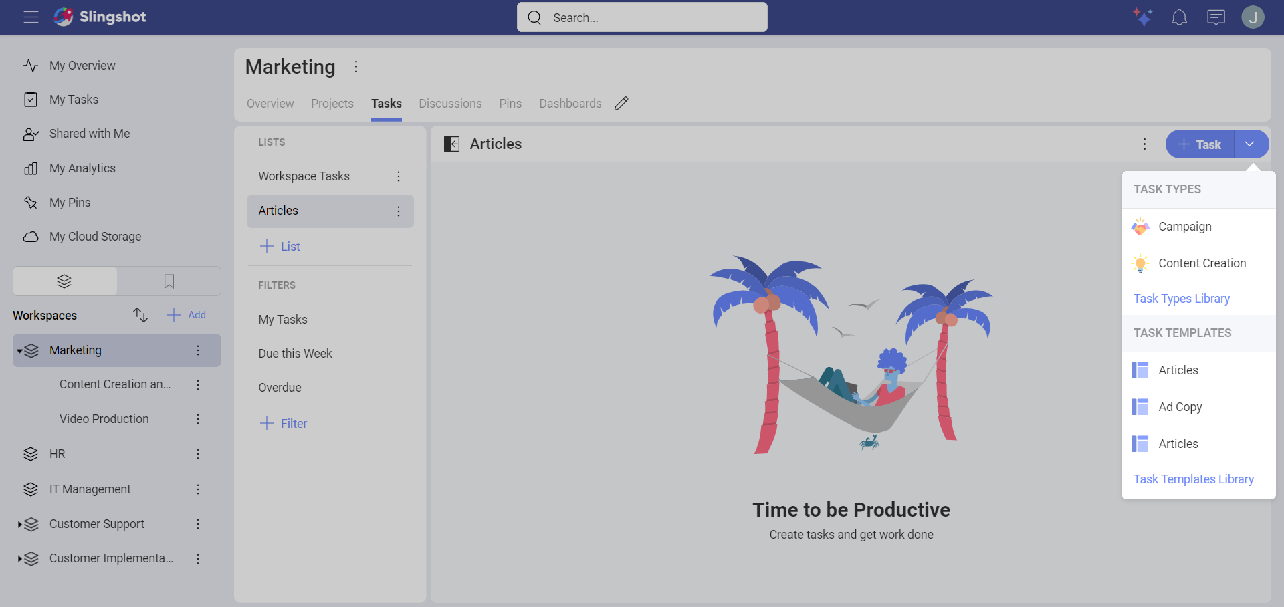Open Articles list options menu
The height and width of the screenshot is (607, 1284).
coord(399,211)
